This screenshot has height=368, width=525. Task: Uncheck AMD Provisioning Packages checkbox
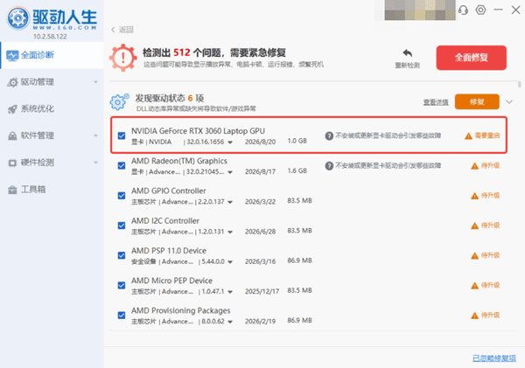point(122,316)
